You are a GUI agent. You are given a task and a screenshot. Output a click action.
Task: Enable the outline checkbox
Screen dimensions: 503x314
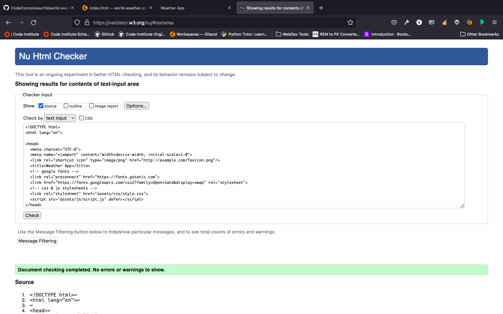[x=66, y=106]
